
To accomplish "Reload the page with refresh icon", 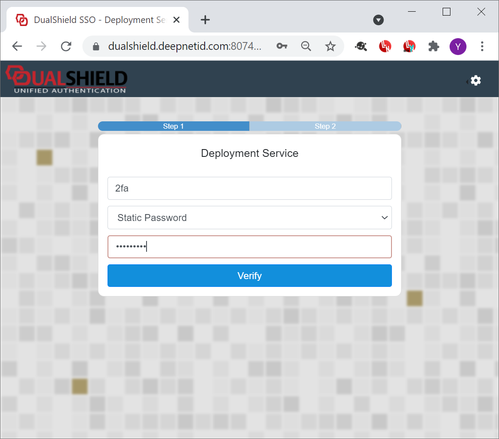I will point(66,46).
